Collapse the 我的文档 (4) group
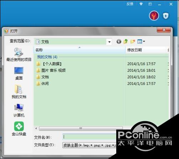The width and height of the screenshot is (179, 159). (x=47, y=57)
